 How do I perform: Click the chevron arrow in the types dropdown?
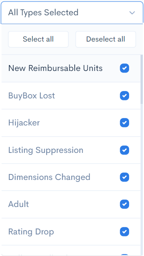coord(132,13)
